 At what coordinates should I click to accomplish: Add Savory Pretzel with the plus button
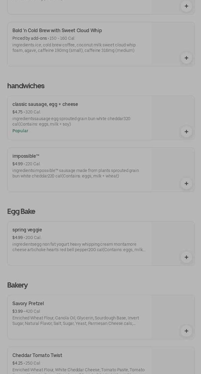186,331
